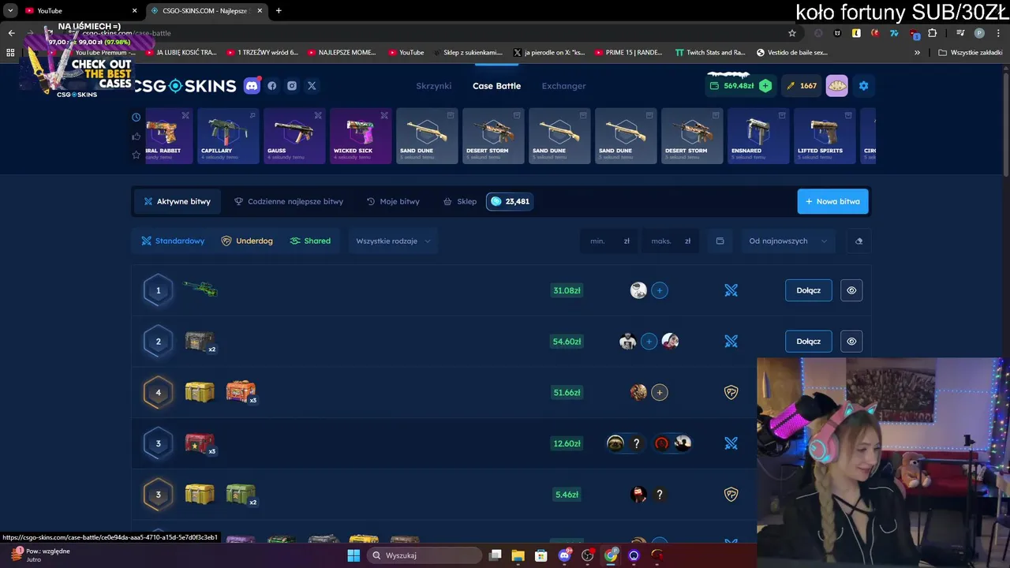The width and height of the screenshot is (1010, 568).
Task: Open the Discord link icon
Action: [x=252, y=86]
